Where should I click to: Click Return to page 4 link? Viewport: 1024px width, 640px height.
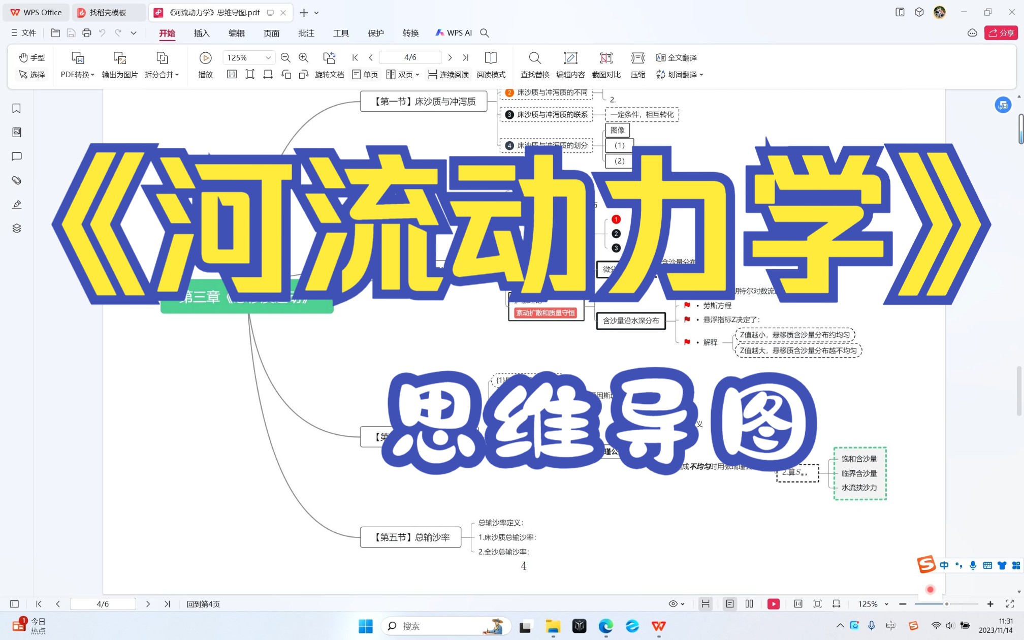tap(203, 604)
